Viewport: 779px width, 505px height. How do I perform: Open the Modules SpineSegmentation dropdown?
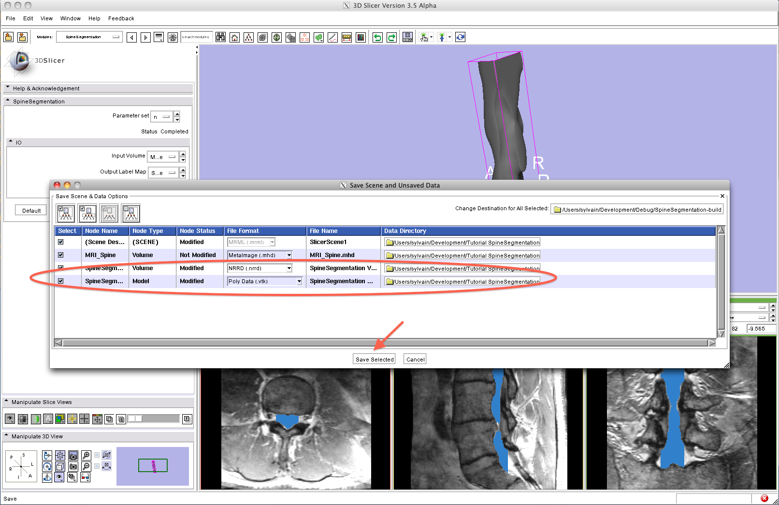(x=89, y=37)
